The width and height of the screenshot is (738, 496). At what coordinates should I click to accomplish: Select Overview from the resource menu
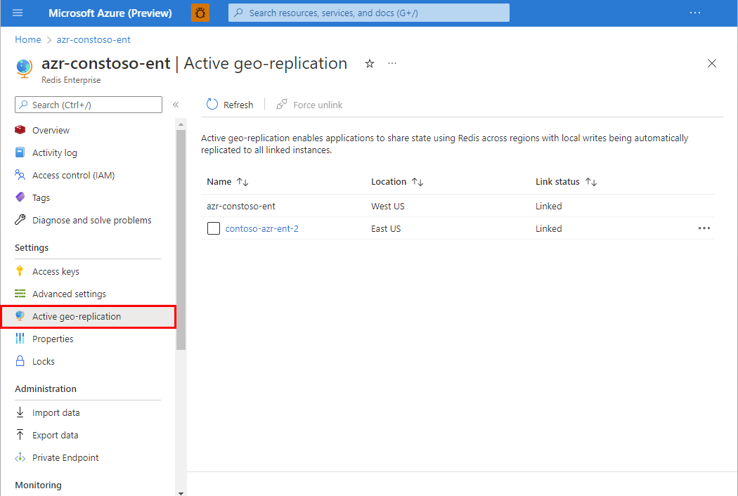click(51, 130)
